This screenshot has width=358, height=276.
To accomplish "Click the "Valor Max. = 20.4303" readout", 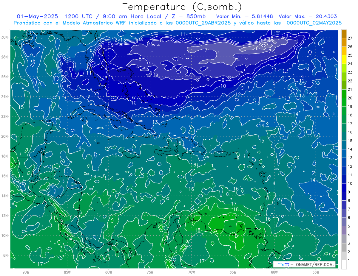I will [x=308, y=16].
